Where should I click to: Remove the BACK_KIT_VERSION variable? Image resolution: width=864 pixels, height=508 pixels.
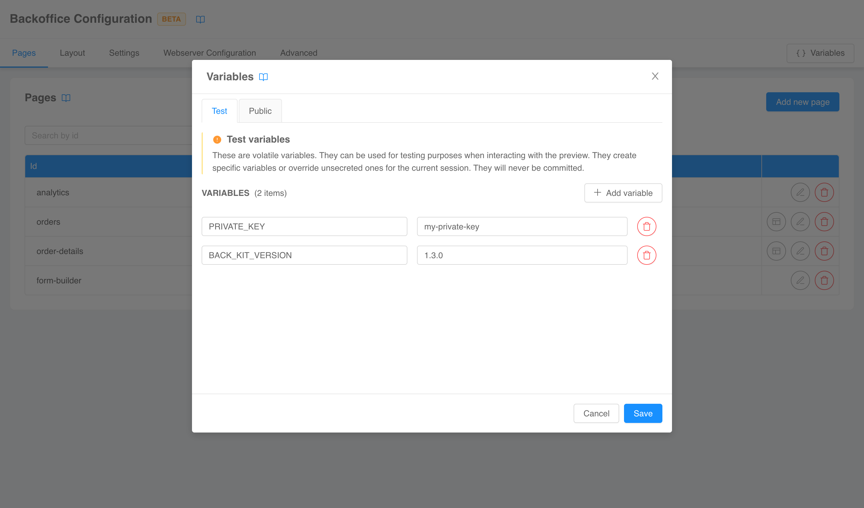tap(646, 255)
